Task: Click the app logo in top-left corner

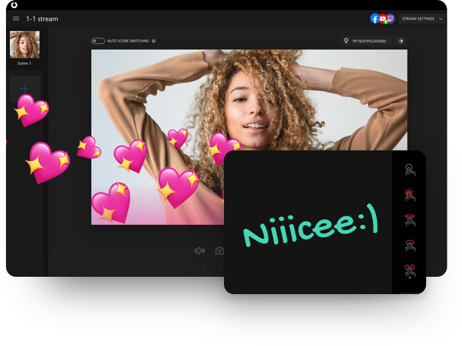Action: tap(14, 5)
